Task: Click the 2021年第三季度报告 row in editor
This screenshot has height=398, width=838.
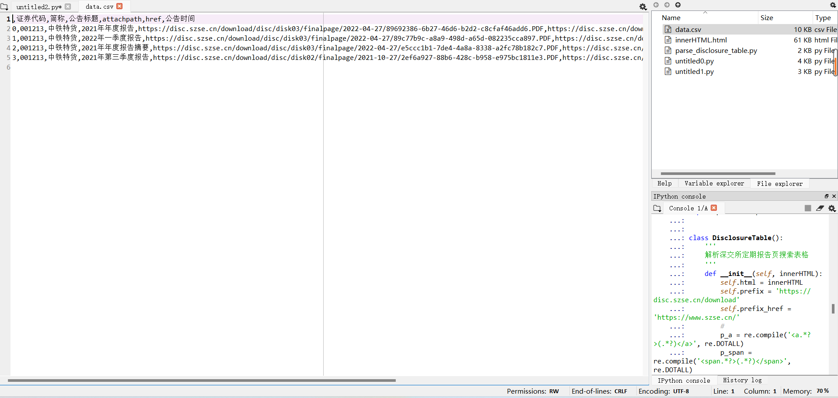Action: coord(327,57)
